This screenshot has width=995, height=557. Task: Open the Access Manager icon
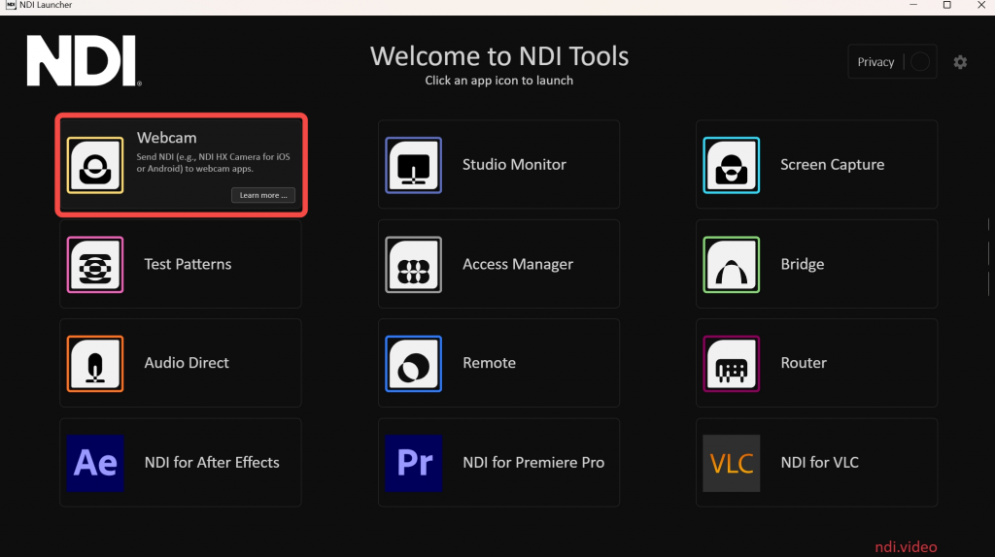[x=413, y=264]
